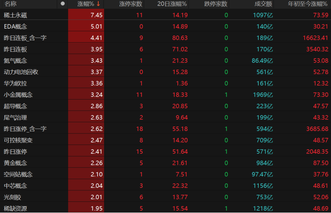Click the 561亿 turnover value
Screen dimensions: 331x213
(x=265, y=72)
